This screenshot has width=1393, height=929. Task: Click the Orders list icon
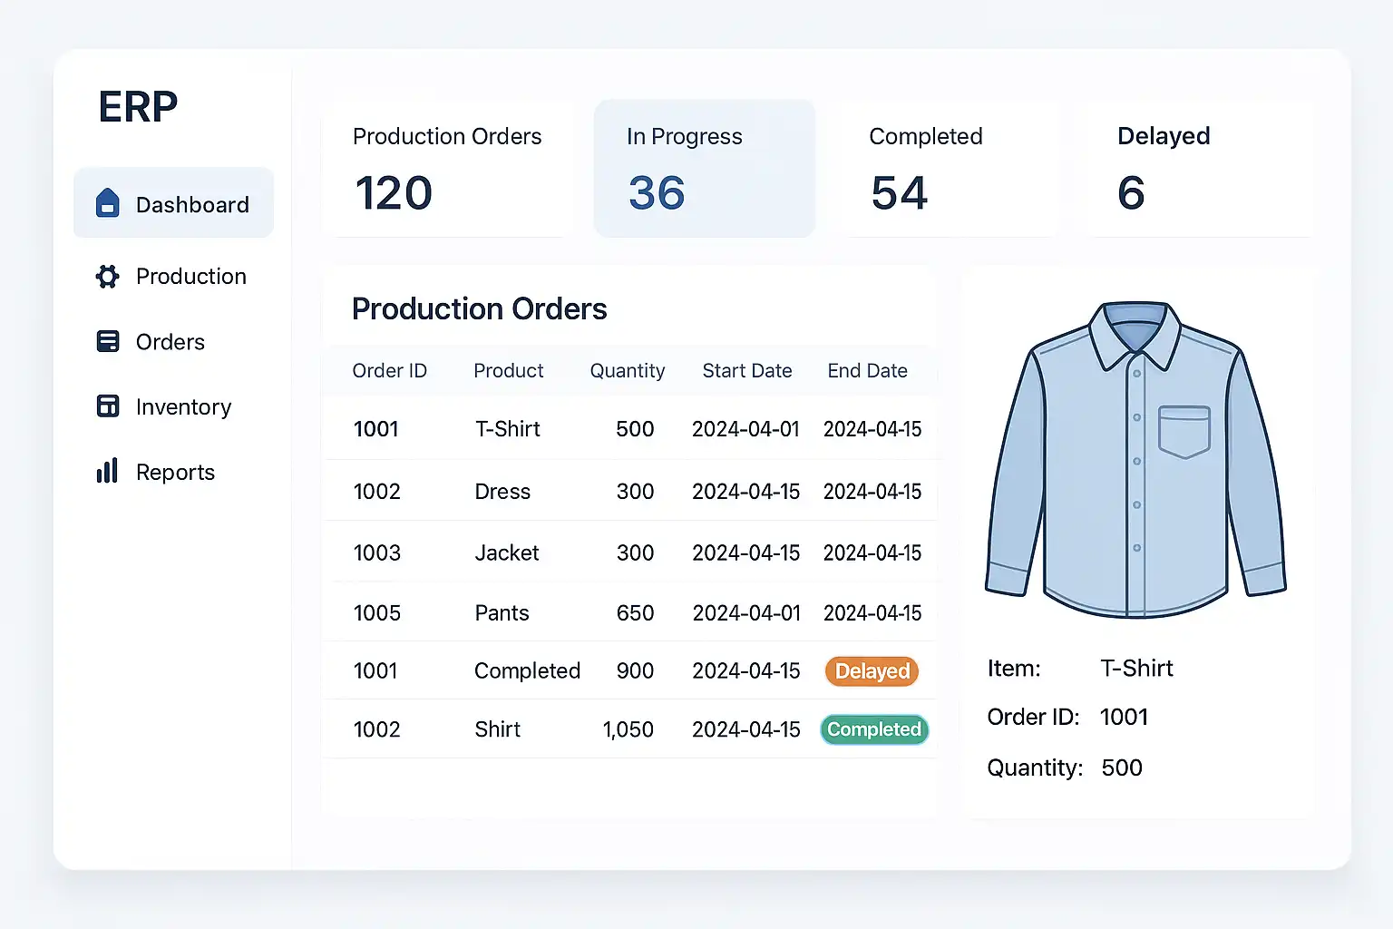tap(108, 342)
